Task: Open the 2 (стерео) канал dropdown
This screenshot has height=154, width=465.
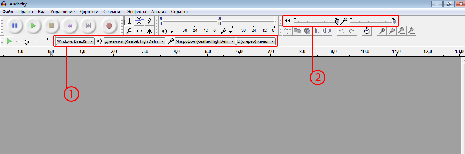Action: (256, 41)
